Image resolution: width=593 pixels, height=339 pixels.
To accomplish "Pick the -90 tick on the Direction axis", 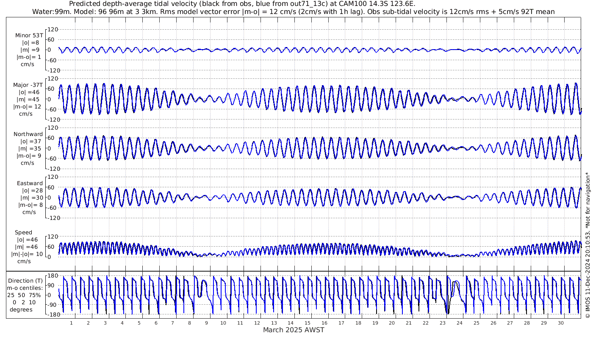I will [x=53, y=305].
